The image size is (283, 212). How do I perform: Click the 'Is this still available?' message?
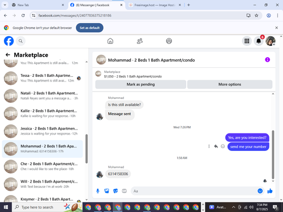click(x=125, y=105)
